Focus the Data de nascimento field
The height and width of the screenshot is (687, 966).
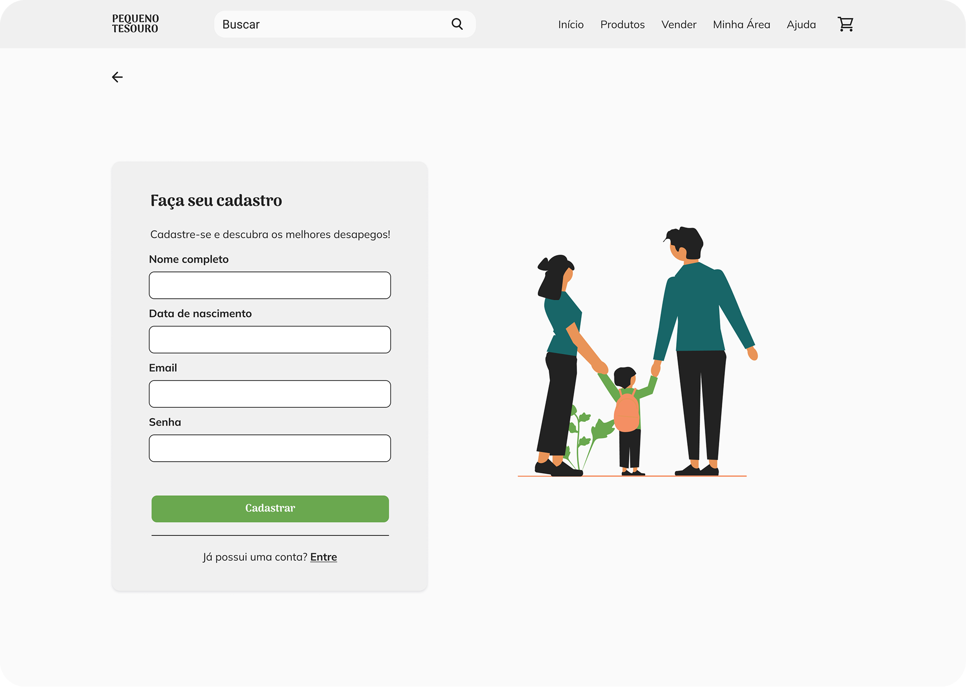270,340
